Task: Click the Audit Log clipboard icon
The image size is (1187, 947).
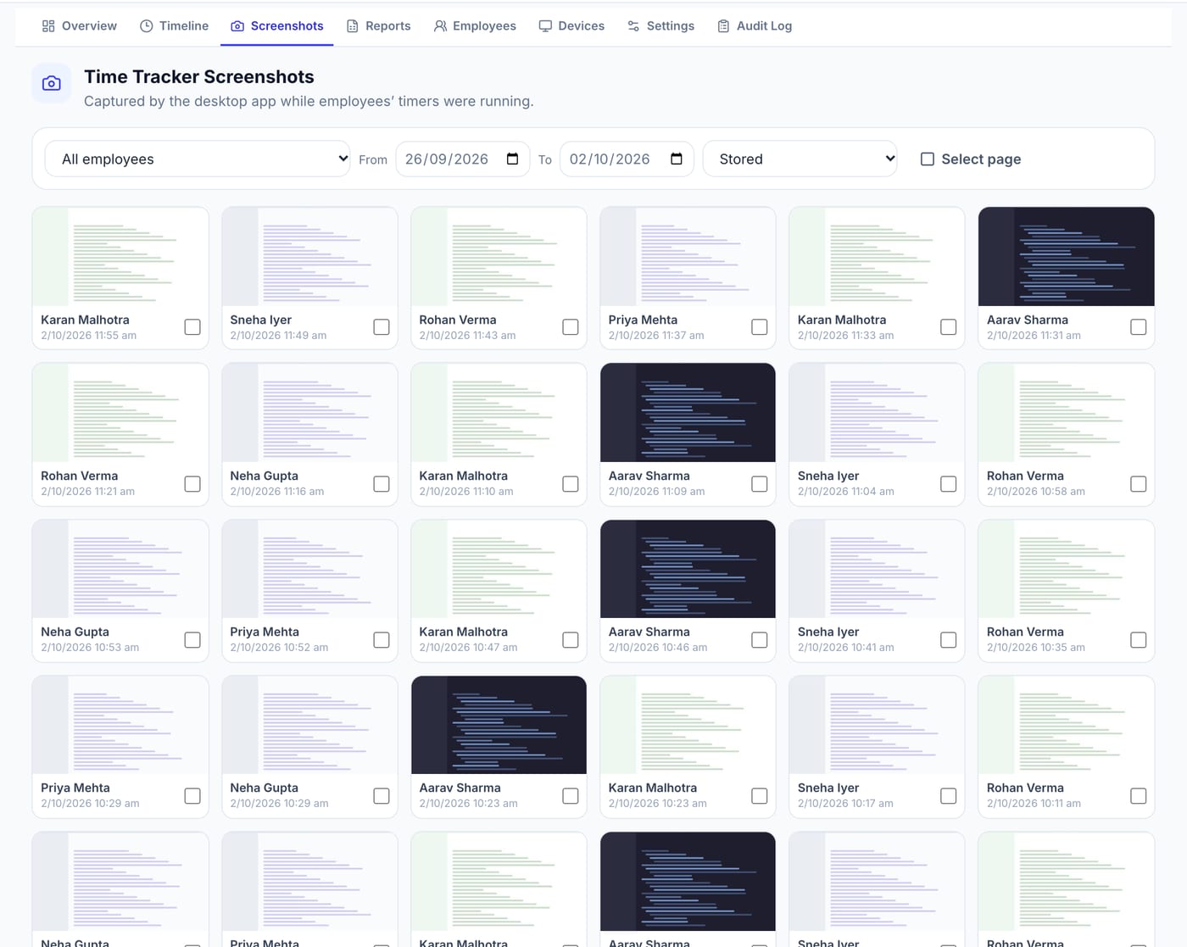Action: [x=723, y=26]
